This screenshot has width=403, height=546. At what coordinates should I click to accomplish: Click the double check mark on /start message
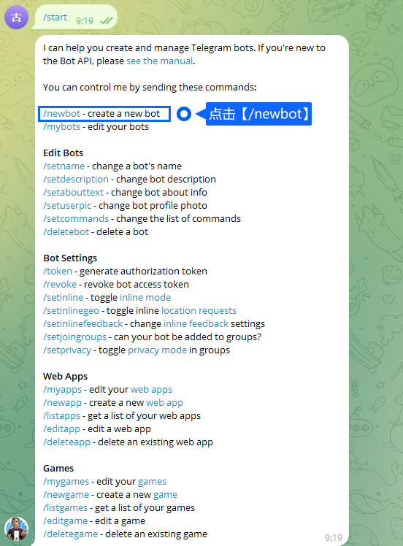click(x=107, y=21)
